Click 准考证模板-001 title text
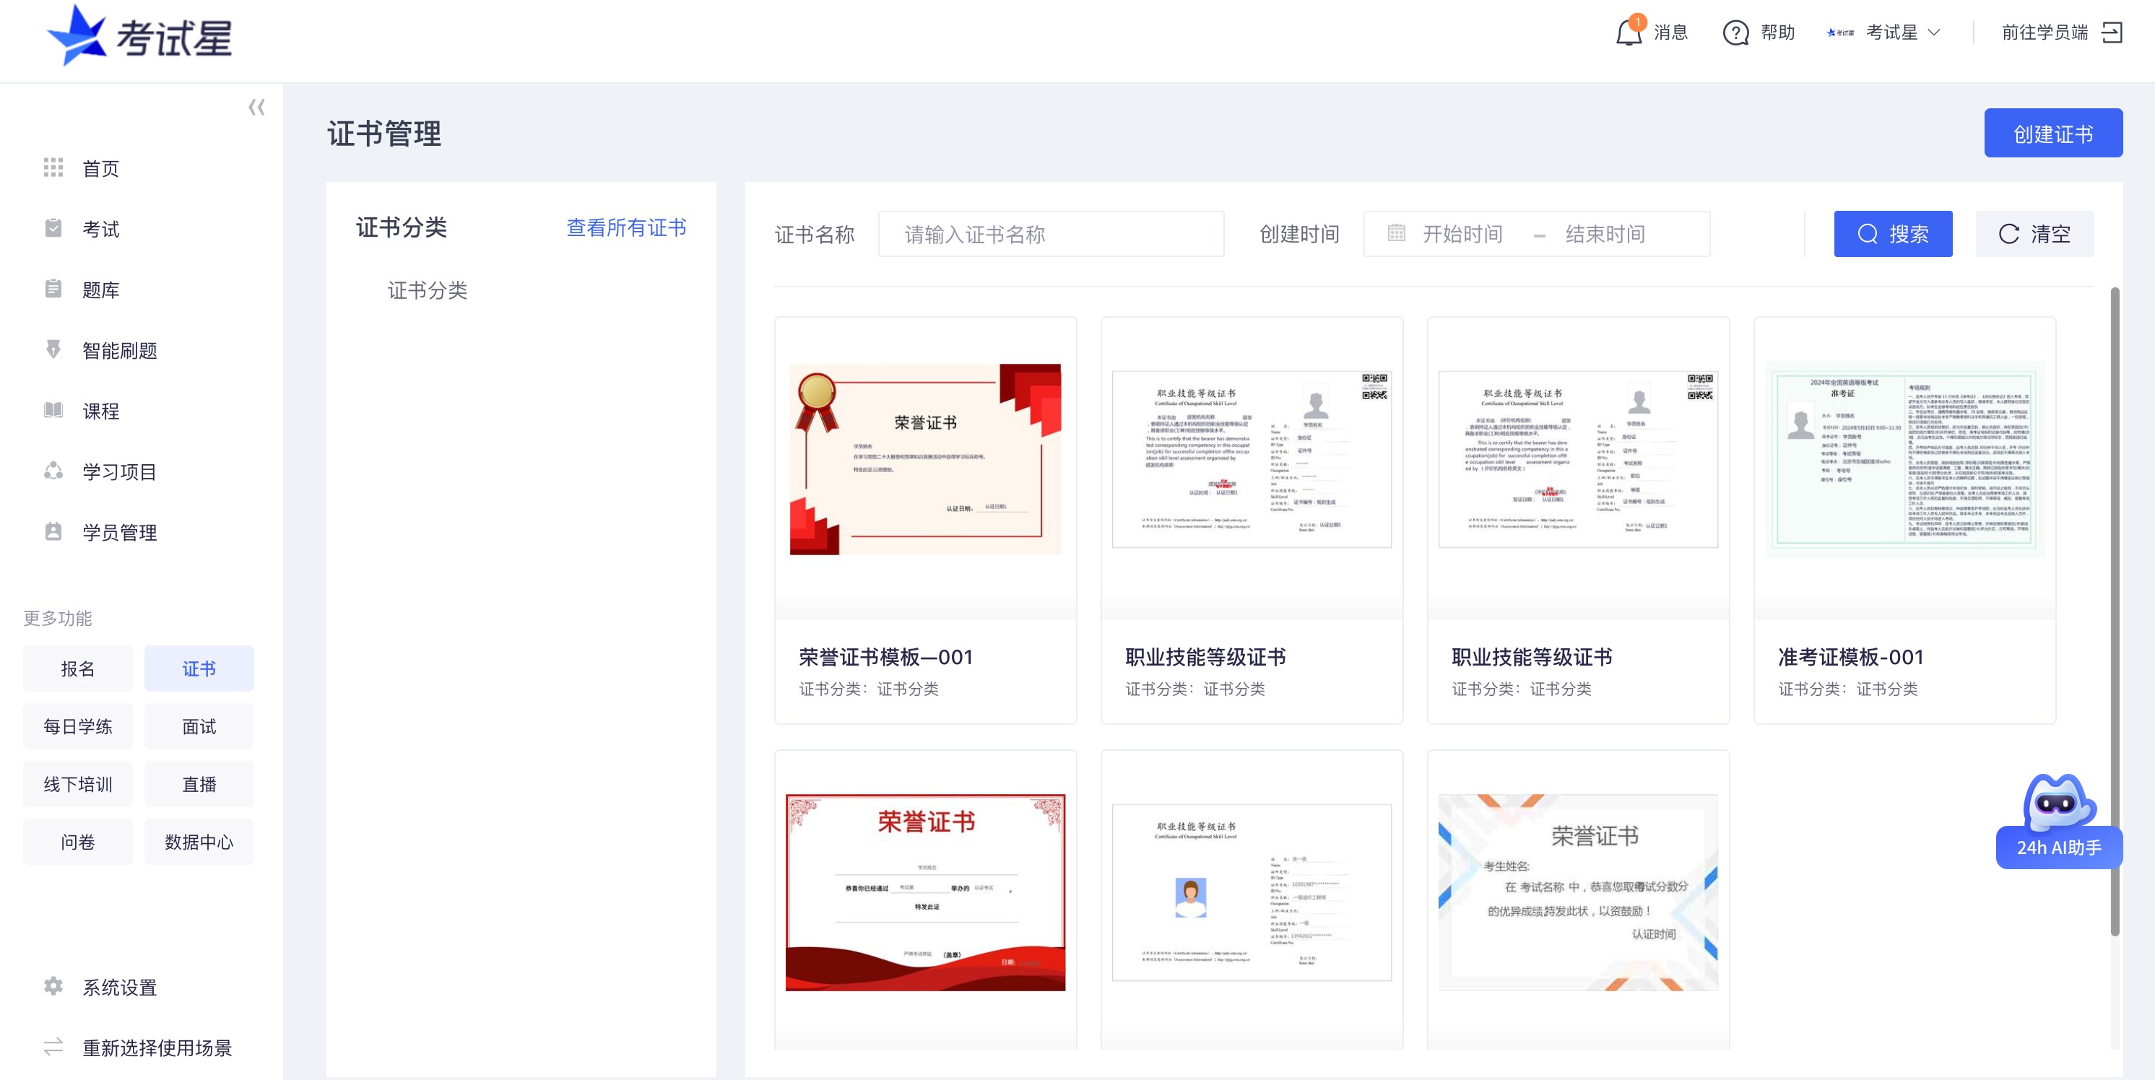Screen dimensions: 2155x1080 point(1850,657)
